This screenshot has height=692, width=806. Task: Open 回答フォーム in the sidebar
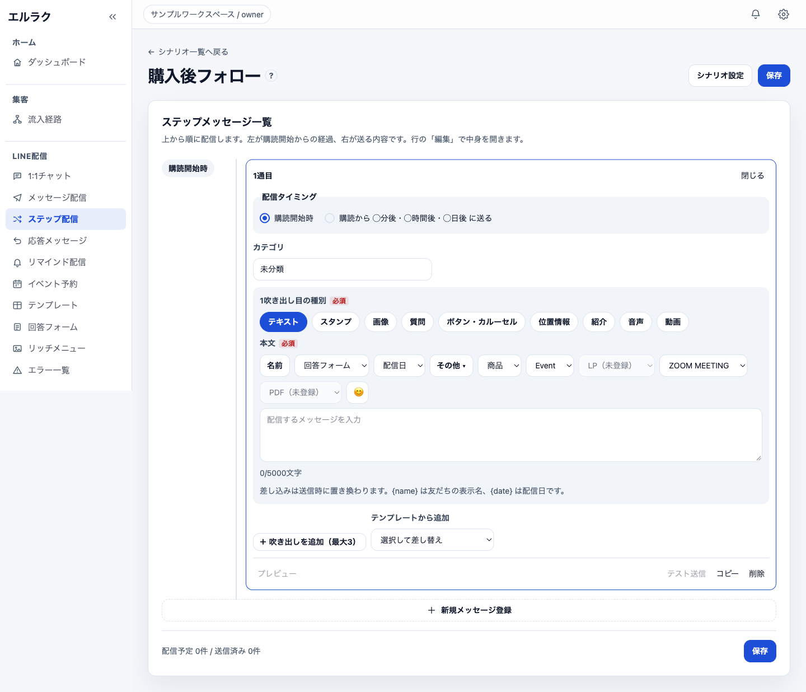click(x=65, y=327)
